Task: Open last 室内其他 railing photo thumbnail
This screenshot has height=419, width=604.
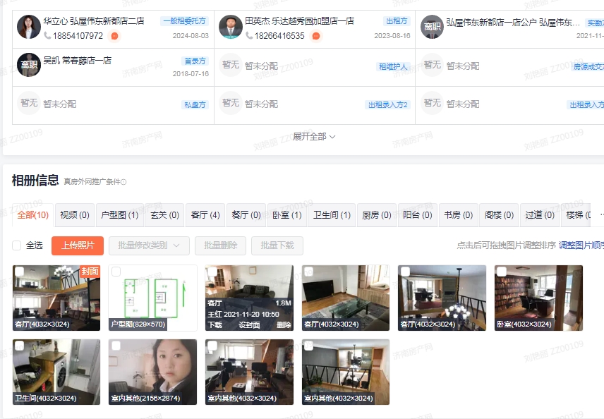Action: pyautogui.click(x=346, y=372)
